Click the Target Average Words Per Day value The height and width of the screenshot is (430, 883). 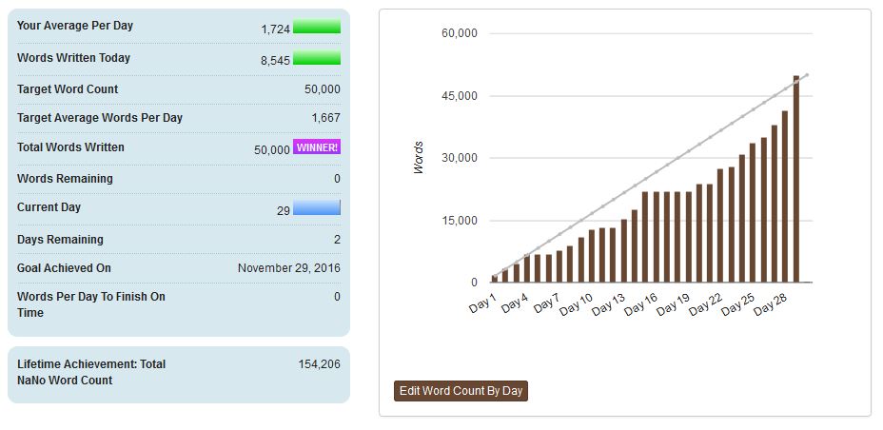pyautogui.click(x=325, y=118)
